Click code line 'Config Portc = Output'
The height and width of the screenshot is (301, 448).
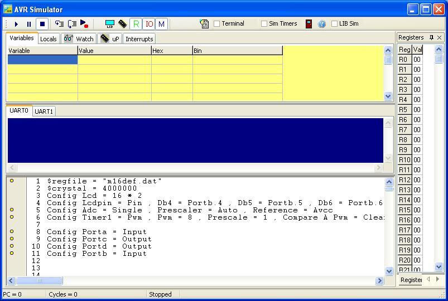(99, 239)
